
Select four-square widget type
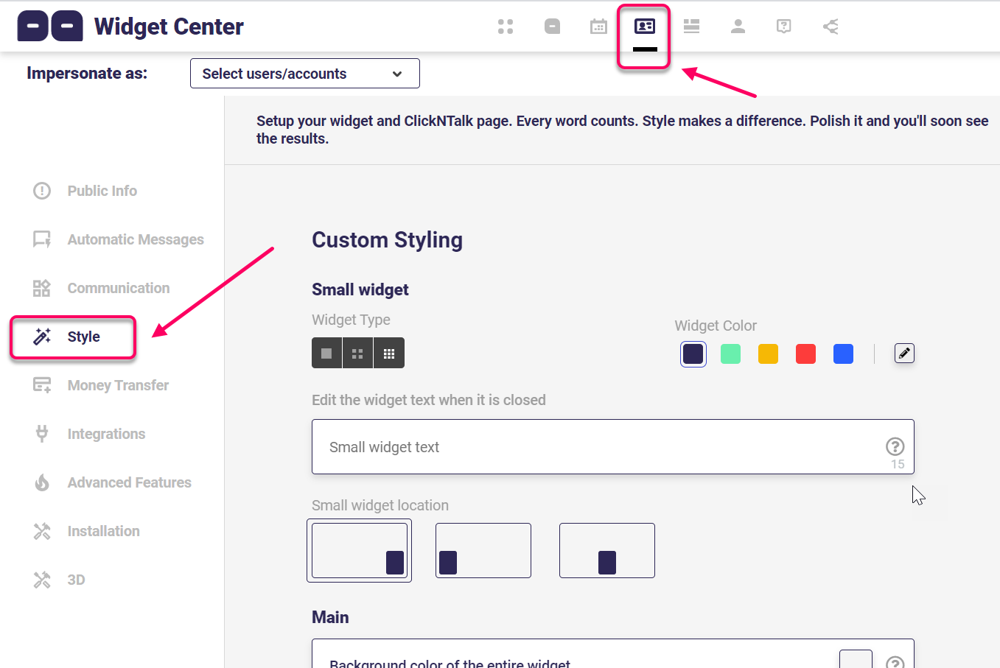coord(357,354)
